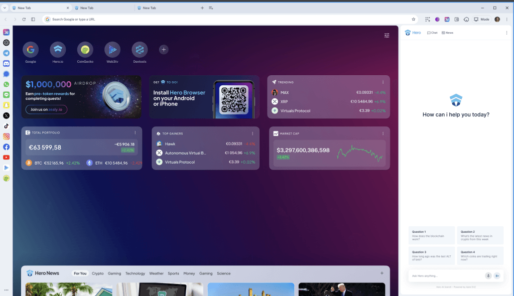Open dashboard customization with the sliders icon
This screenshot has width=514, height=296.
387,36
